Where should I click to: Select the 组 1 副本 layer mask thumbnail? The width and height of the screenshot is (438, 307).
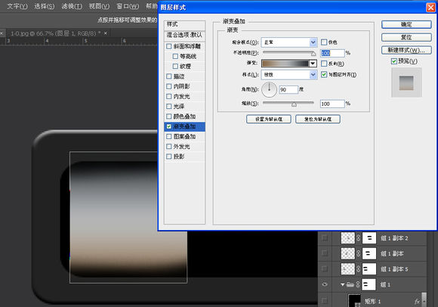click(369, 253)
